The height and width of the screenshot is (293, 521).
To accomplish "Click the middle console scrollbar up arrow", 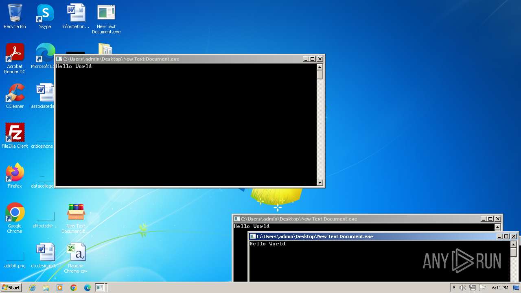I will [x=498, y=227].
